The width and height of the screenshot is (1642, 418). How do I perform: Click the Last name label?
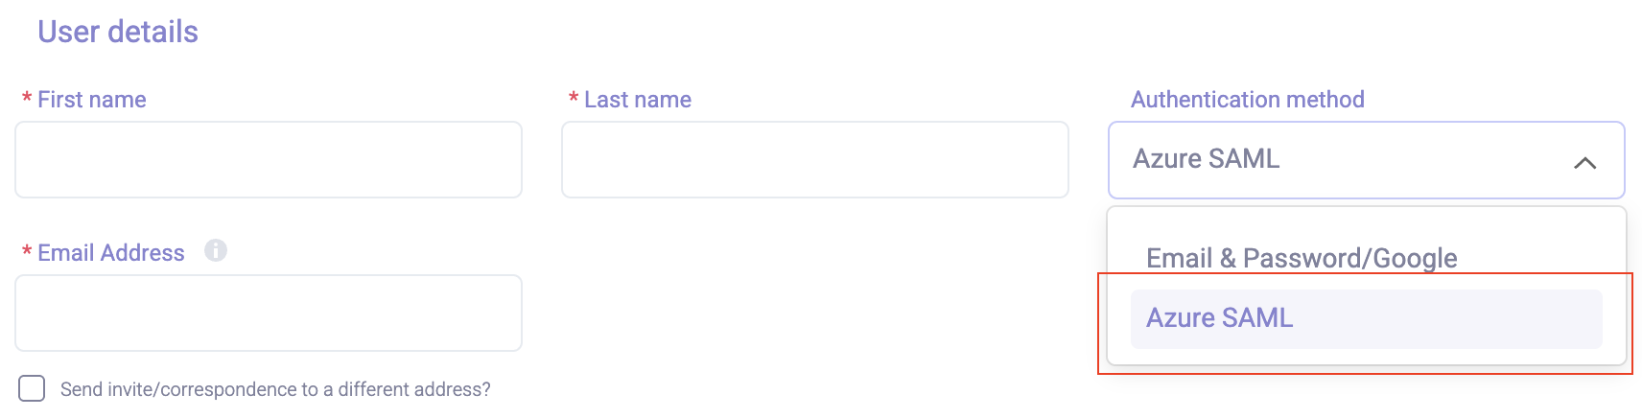pyautogui.click(x=638, y=100)
